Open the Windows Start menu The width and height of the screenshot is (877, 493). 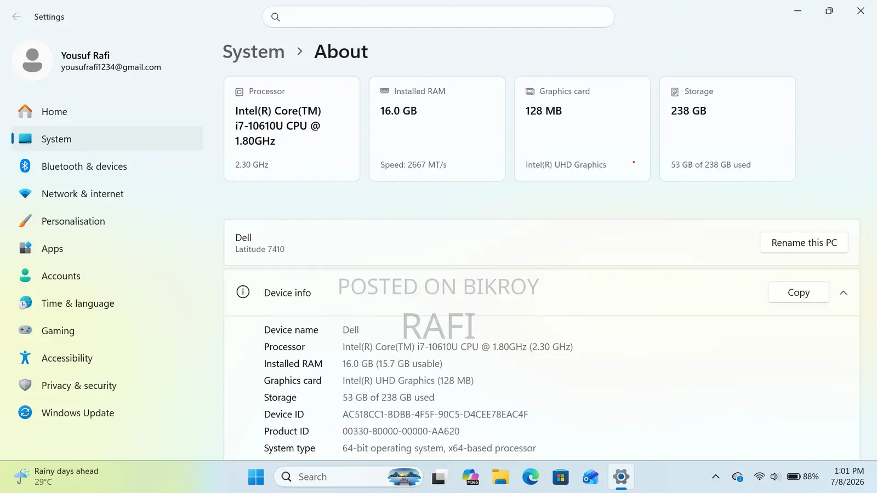pyautogui.click(x=256, y=477)
